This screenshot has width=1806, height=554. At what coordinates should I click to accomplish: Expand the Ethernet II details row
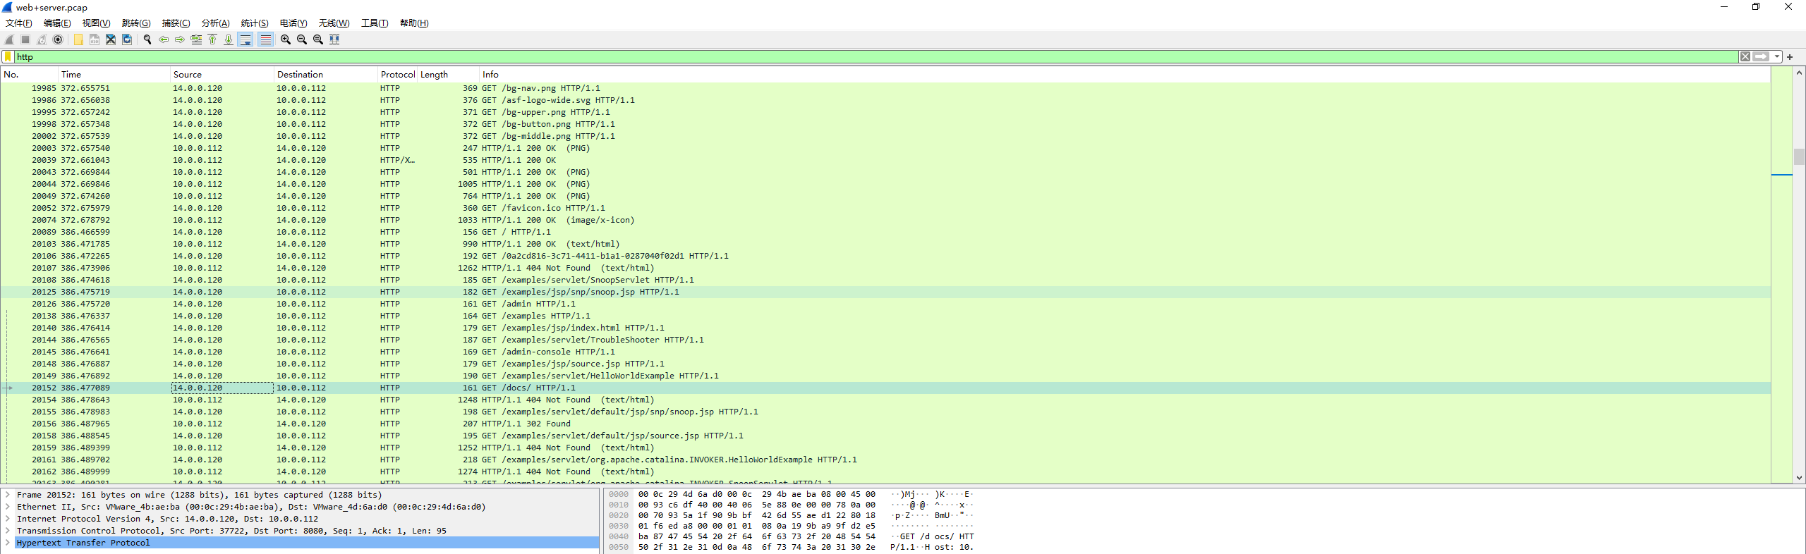coord(8,507)
